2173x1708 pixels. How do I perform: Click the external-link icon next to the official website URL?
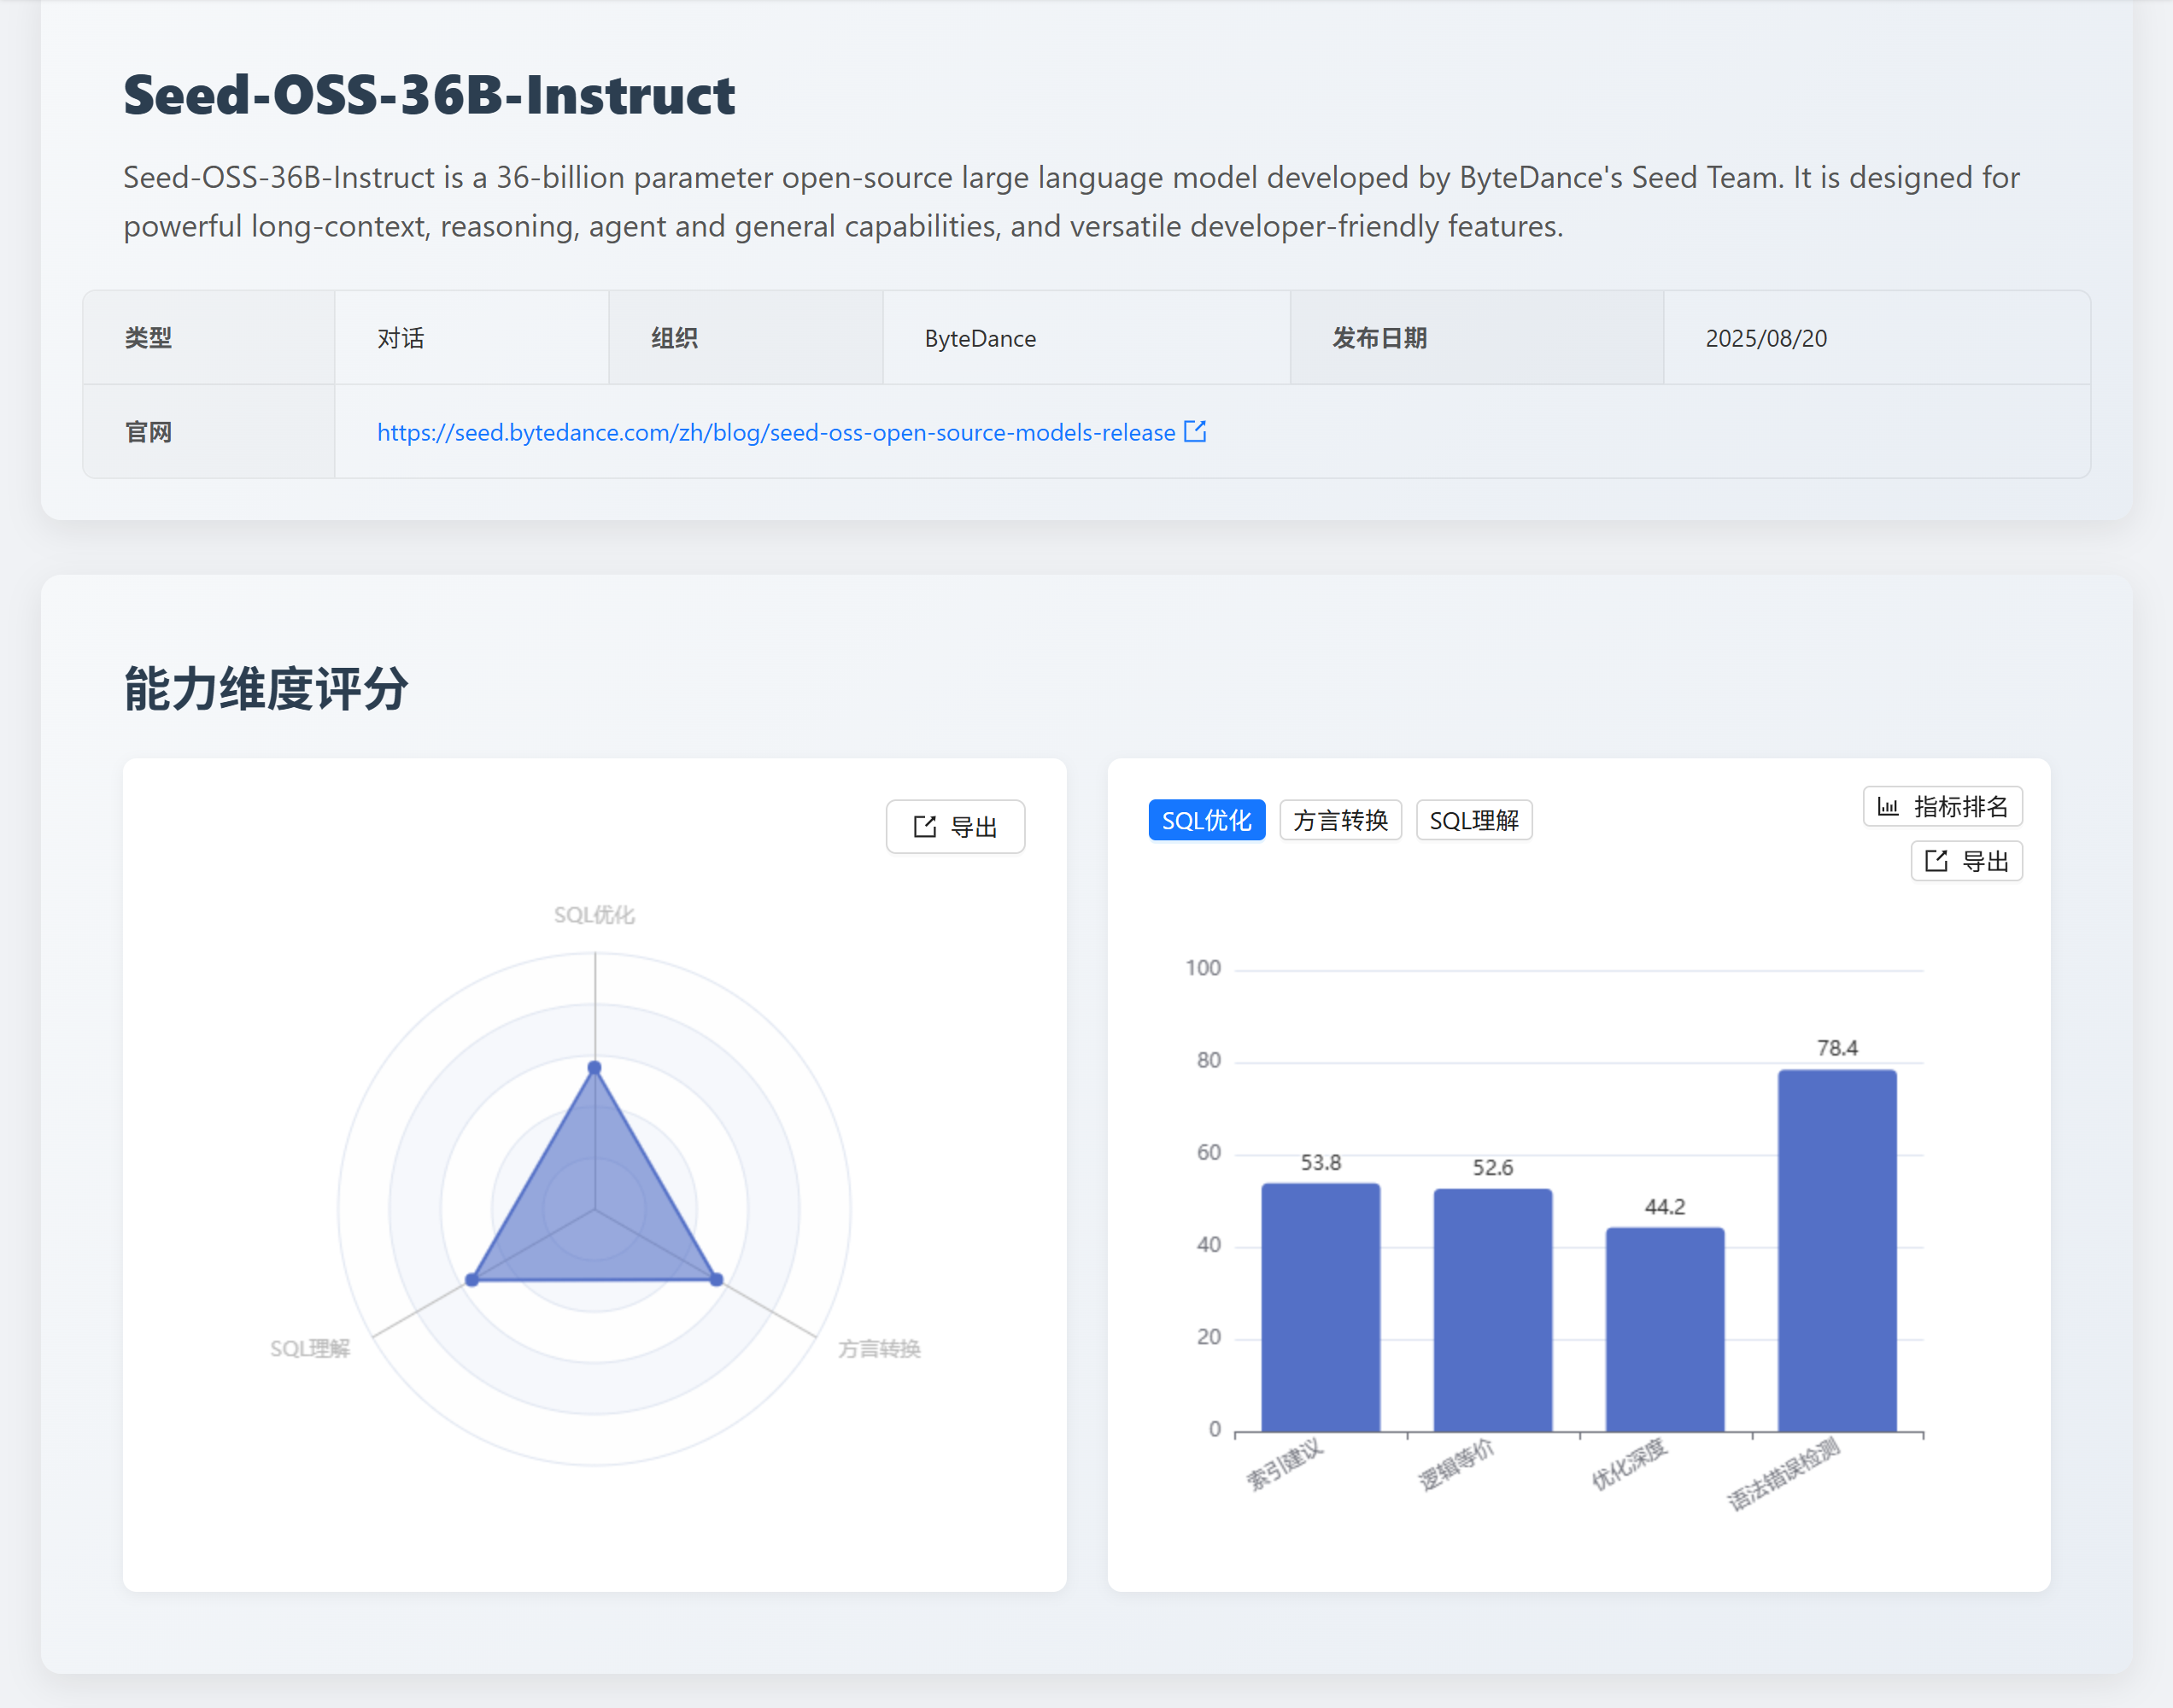(x=1196, y=432)
